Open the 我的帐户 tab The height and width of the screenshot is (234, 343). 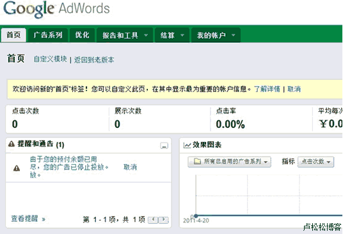coord(216,35)
